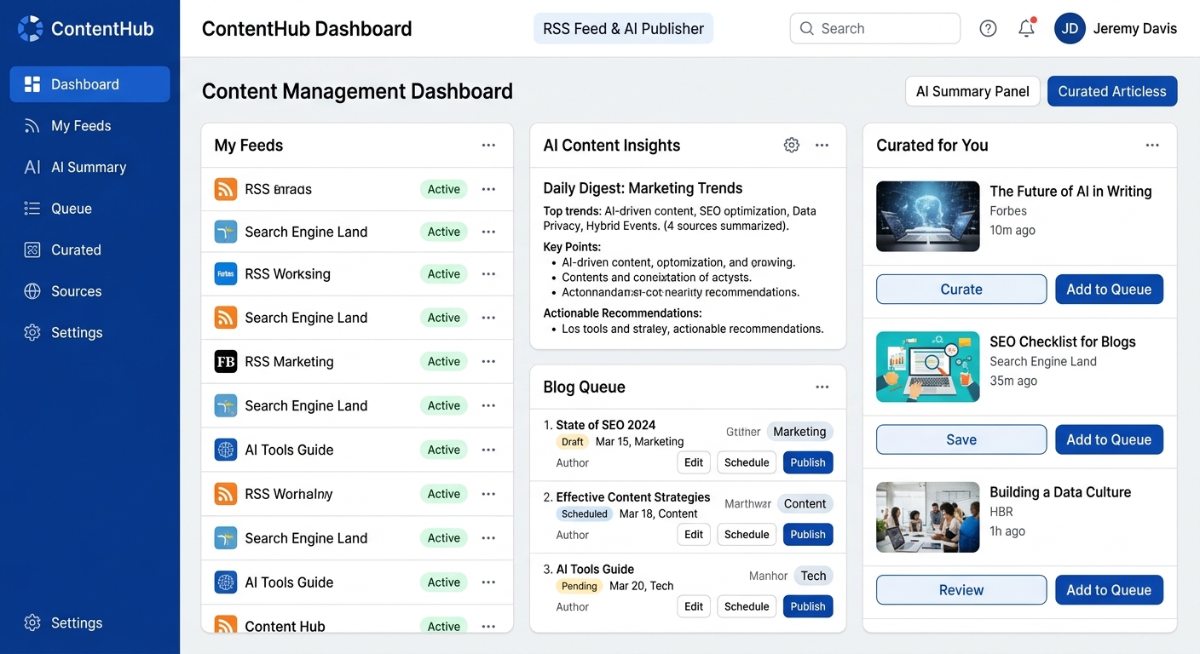
Task: Expand the Blog Queue three-dot menu
Action: coord(822,387)
